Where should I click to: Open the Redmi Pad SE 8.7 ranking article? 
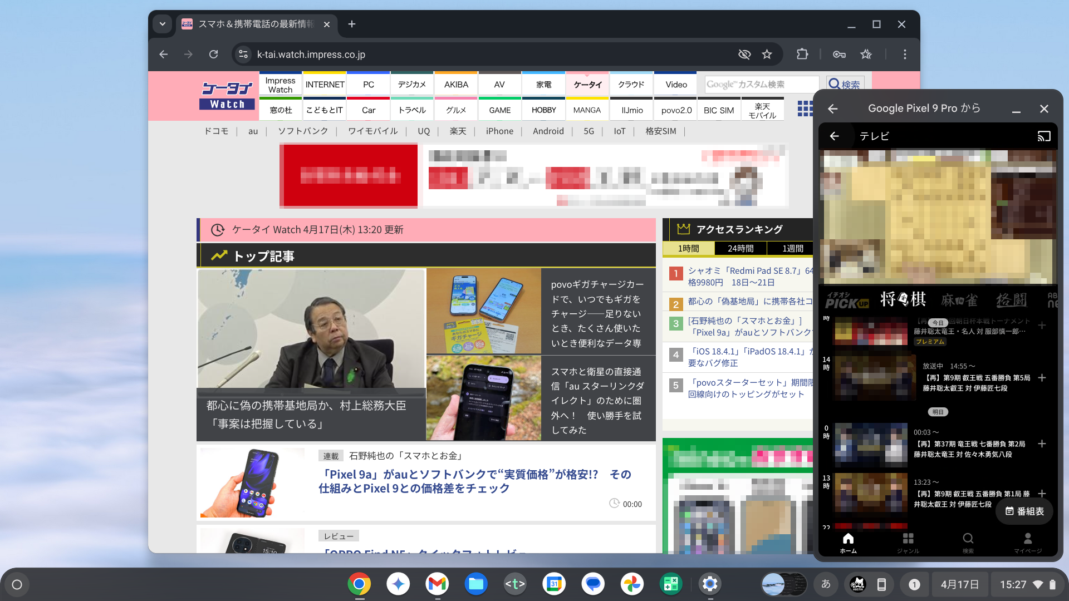click(750, 277)
